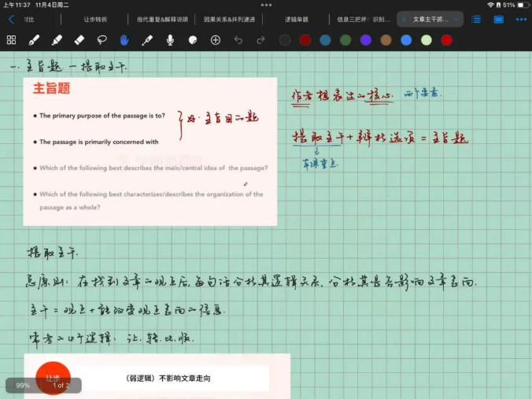The height and width of the screenshot is (399, 532).
Task: Open the page thumbnails grid
Action: point(11,39)
